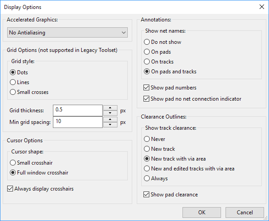Click the Grid thickness input field
Image resolution: width=269 pixels, height=221 pixels.
(78, 110)
